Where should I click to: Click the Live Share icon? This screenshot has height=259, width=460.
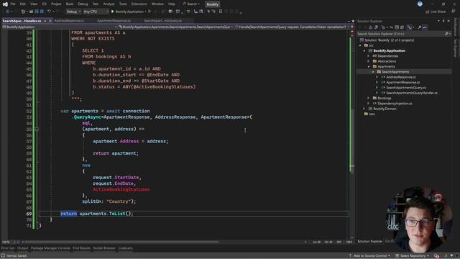point(428,12)
